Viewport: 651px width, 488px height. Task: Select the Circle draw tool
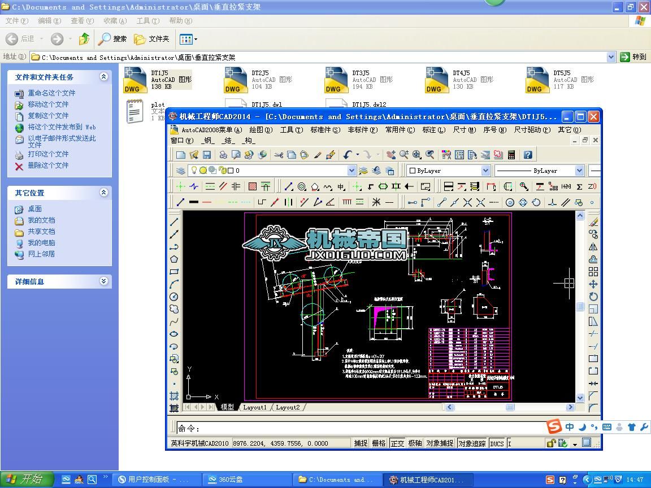[174, 297]
